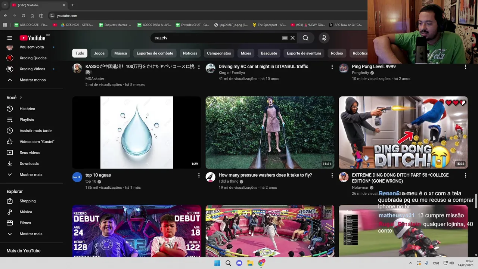This screenshot has height=269, width=478.
Task: Open more options for Ping Pong Level video
Action: click(465, 67)
